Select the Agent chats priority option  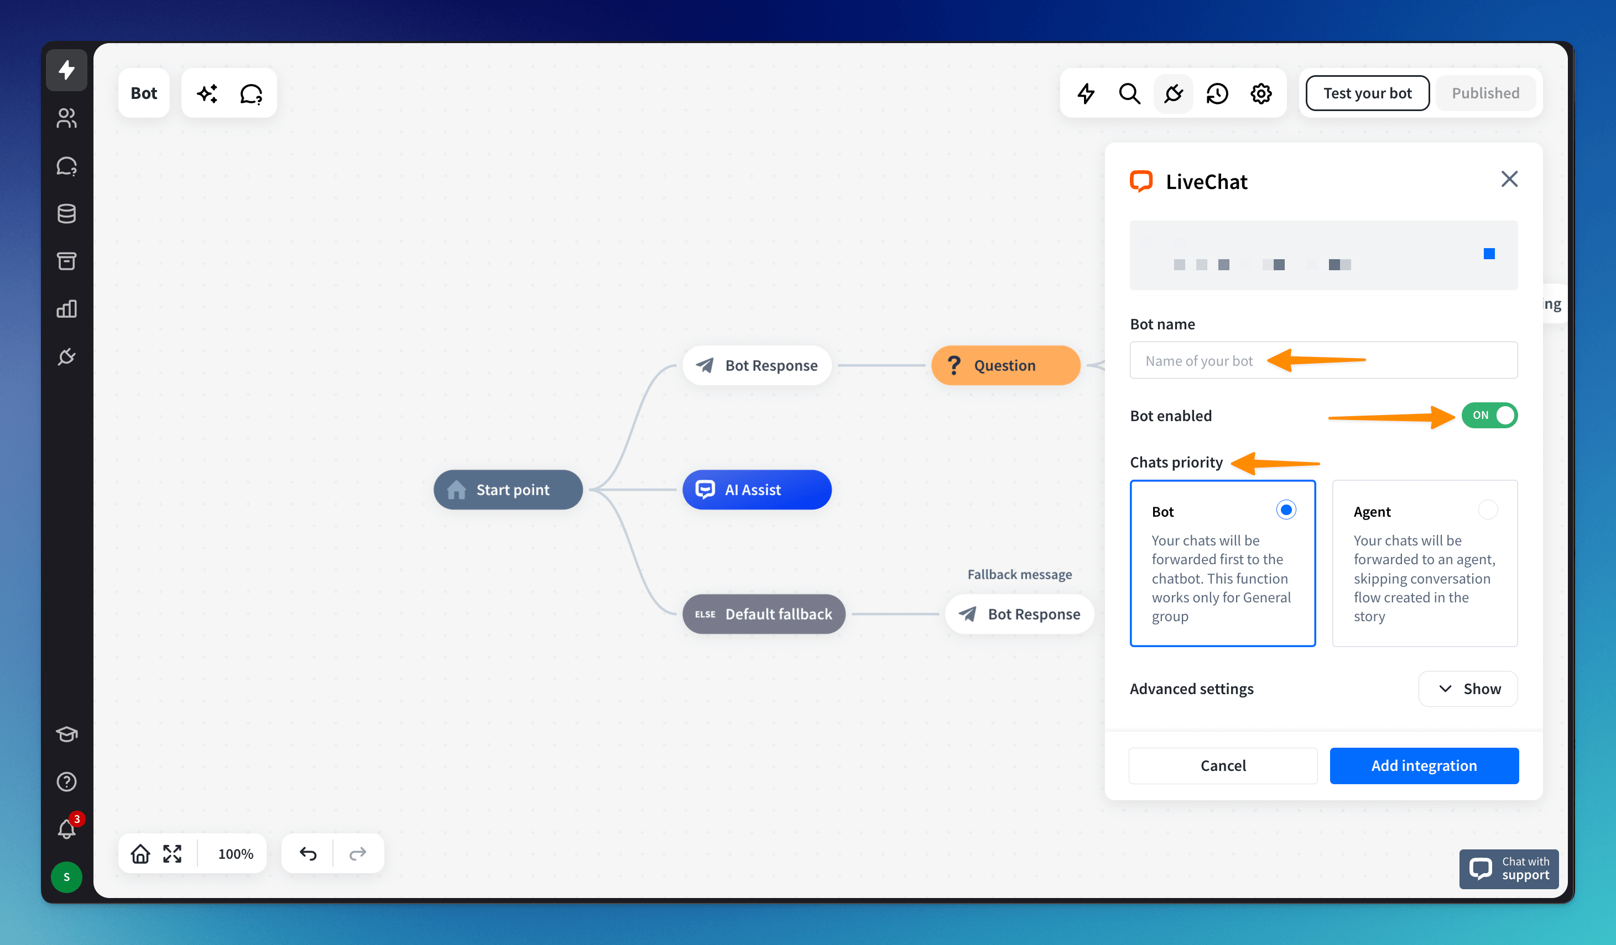pyautogui.click(x=1488, y=510)
